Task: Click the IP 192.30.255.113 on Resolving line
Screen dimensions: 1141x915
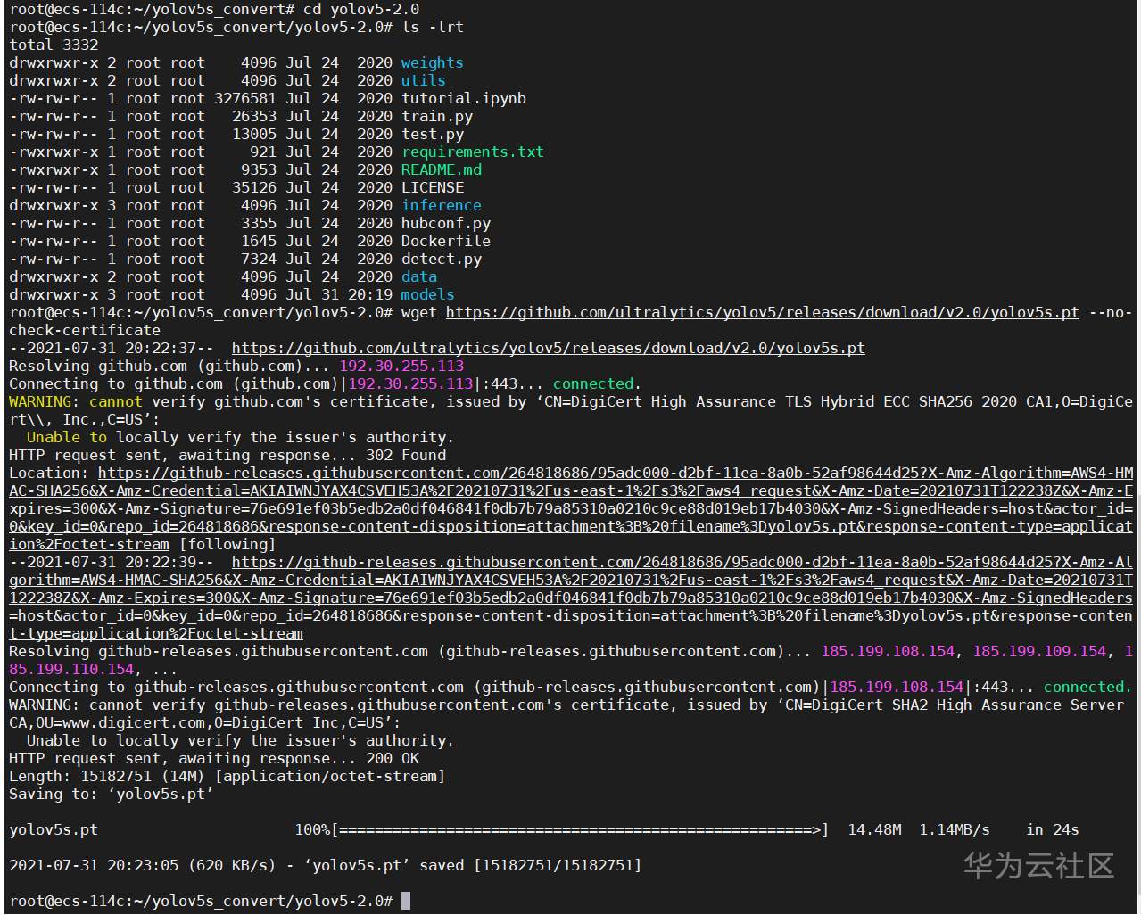Action: (x=401, y=366)
